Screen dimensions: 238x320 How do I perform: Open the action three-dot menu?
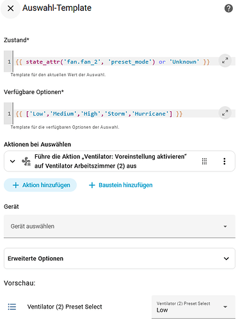(x=225, y=161)
